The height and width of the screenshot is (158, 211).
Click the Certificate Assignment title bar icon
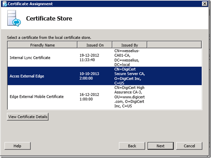5,4
